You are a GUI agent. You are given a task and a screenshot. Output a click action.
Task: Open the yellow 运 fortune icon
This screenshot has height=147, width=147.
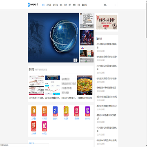coord(66,111)
